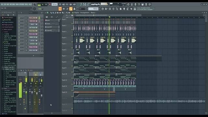
Task: Select the playlist slip tool
Action: pyautogui.click(x=60, y=13)
